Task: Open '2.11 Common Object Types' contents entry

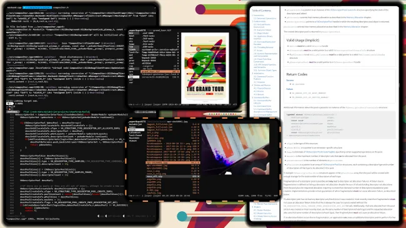Action: (x=265, y=70)
